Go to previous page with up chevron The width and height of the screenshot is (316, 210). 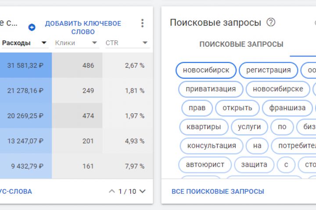pos(111,191)
